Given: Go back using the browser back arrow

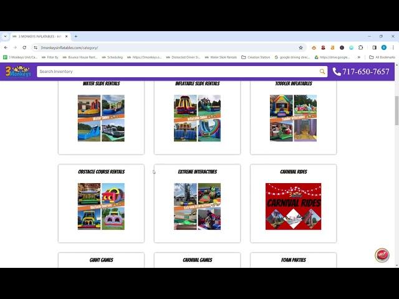Looking at the screenshot, I should [x=6, y=47].
